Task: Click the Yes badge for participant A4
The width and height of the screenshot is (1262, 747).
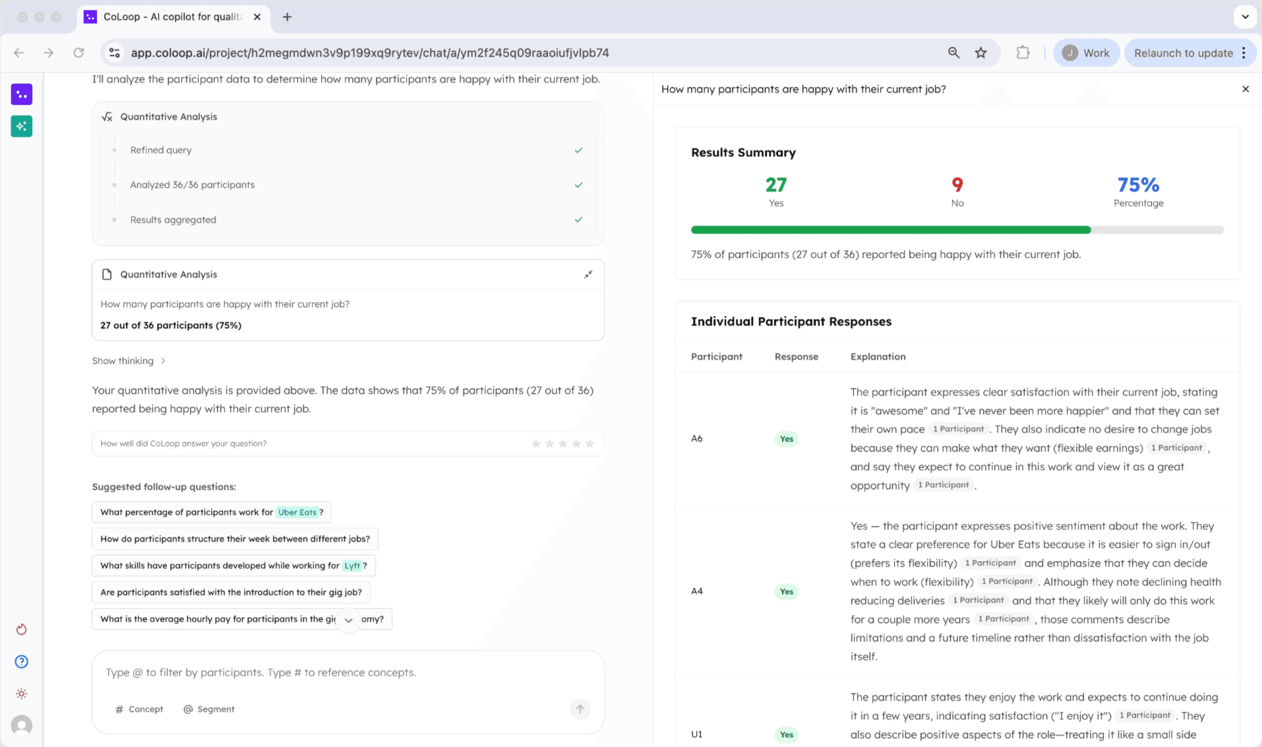Action: click(787, 591)
